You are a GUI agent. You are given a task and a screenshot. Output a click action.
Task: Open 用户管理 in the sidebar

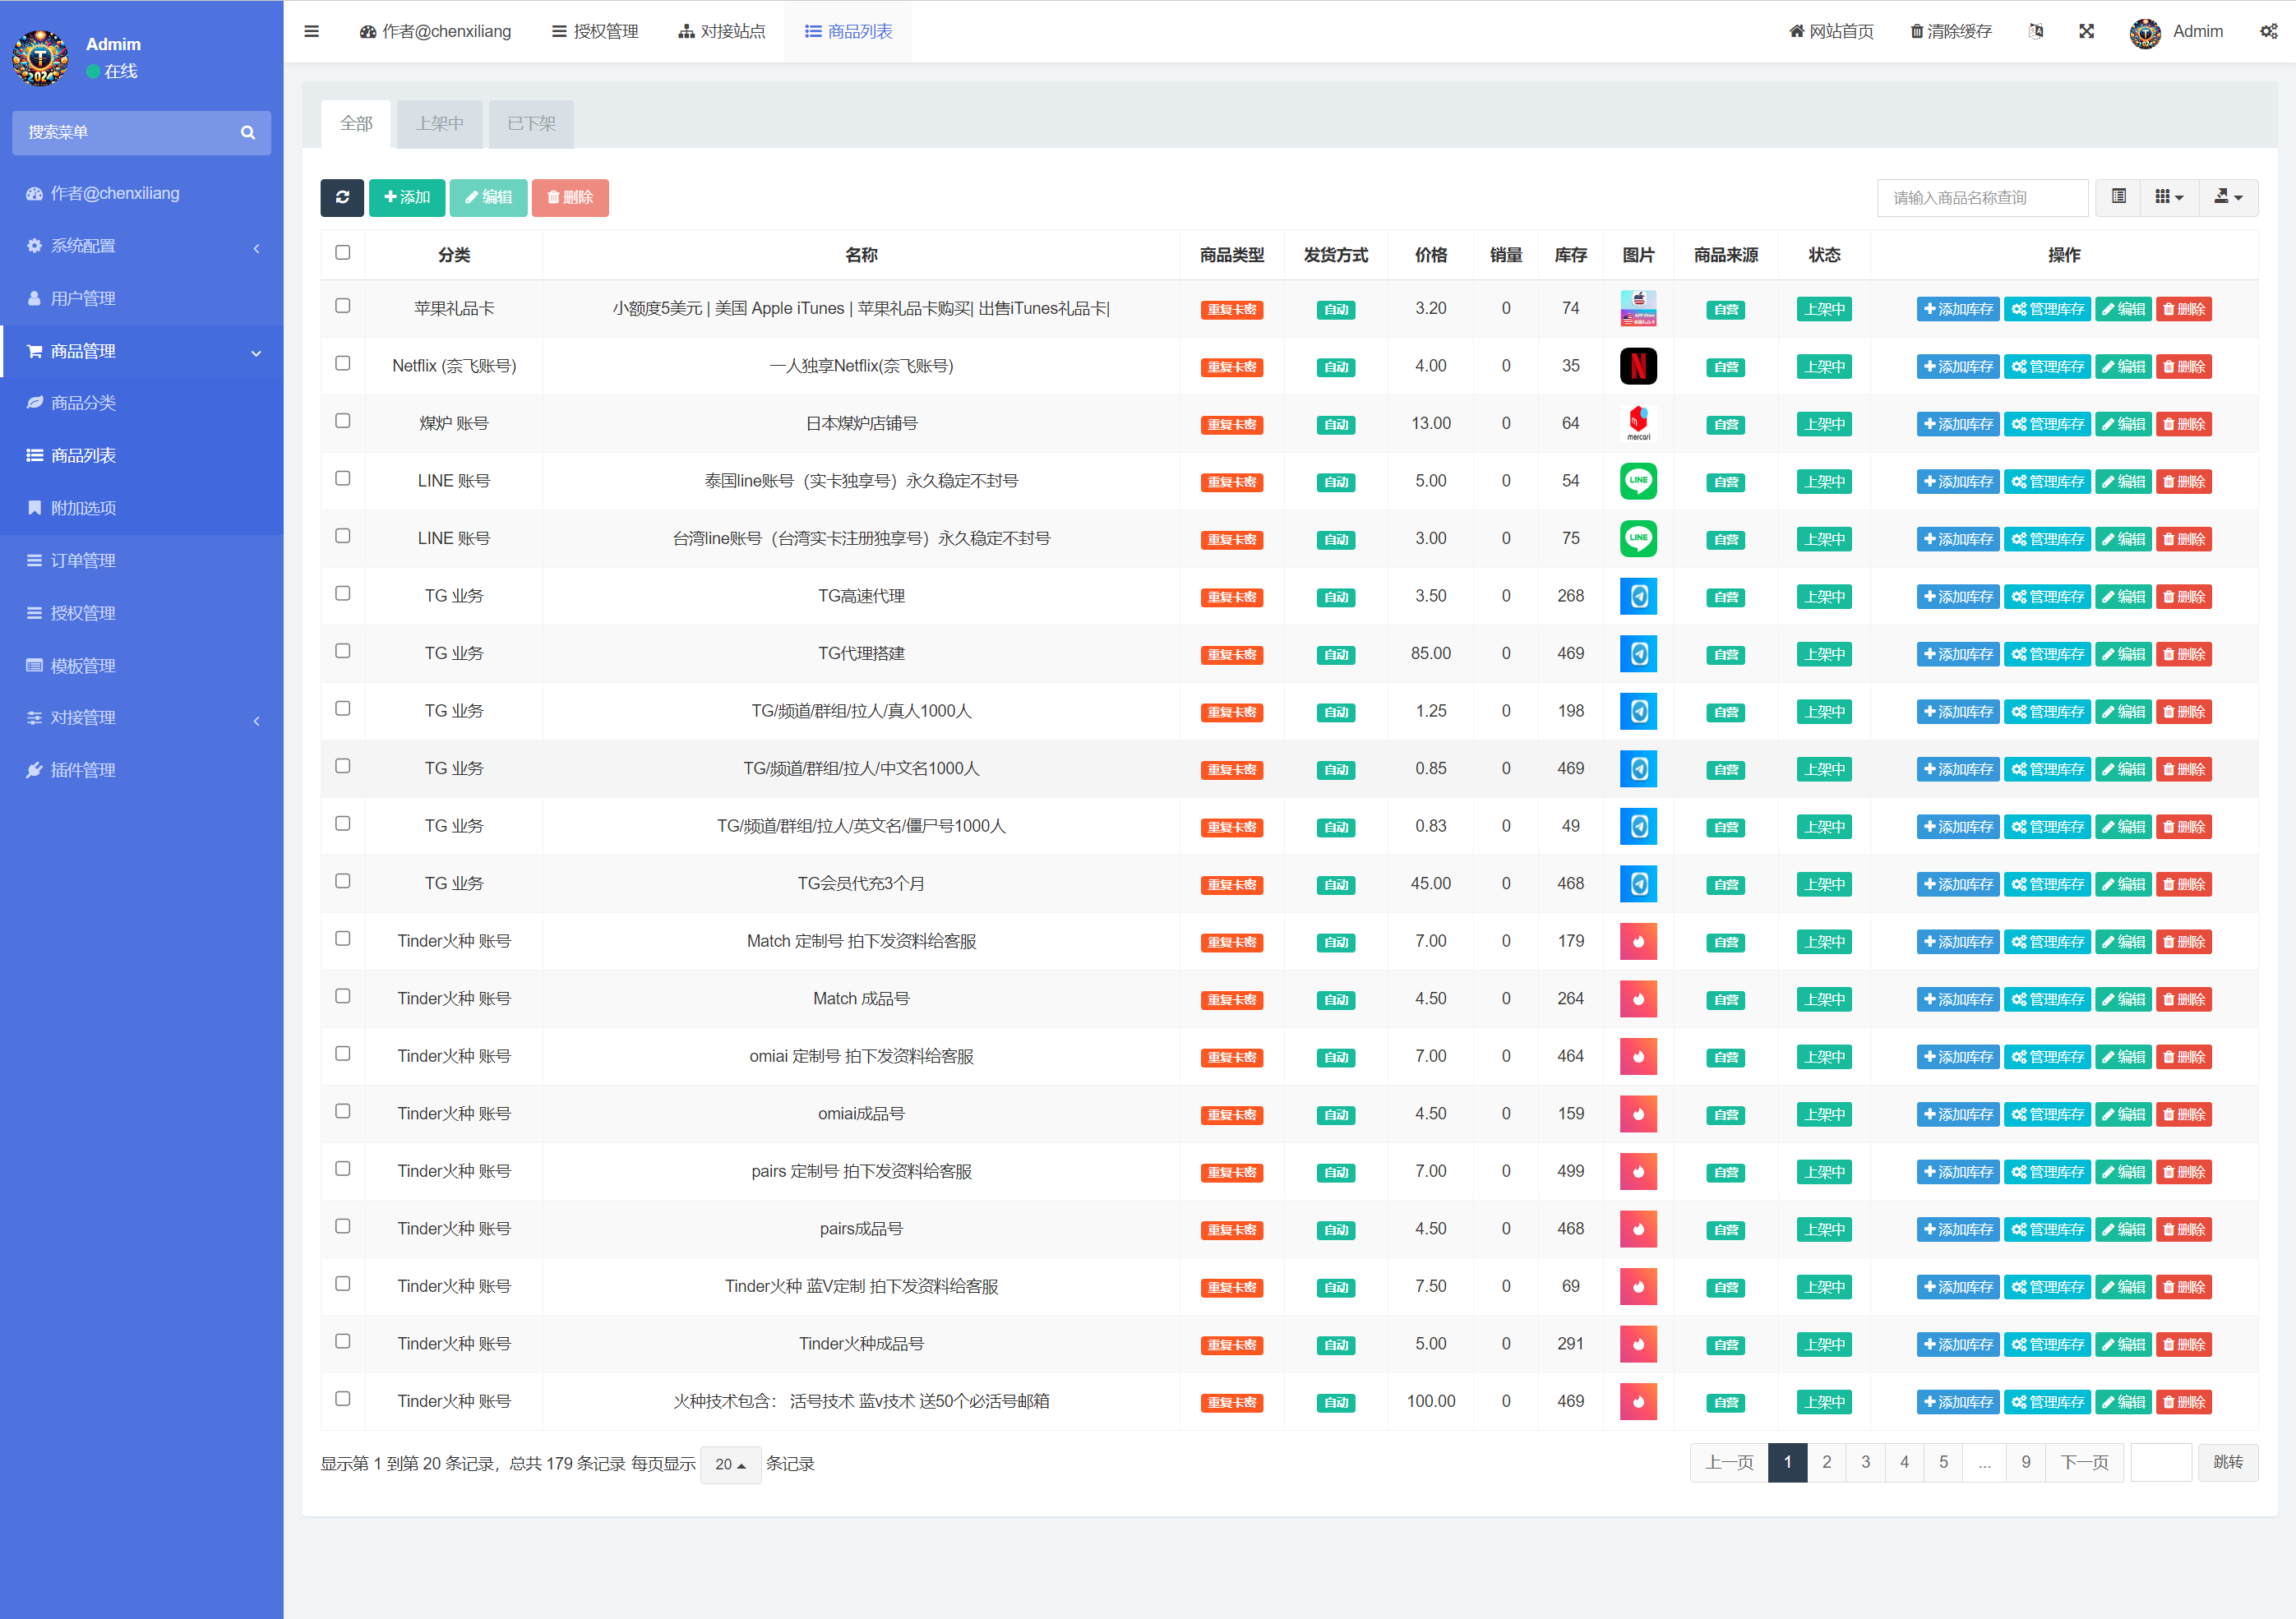coord(141,298)
